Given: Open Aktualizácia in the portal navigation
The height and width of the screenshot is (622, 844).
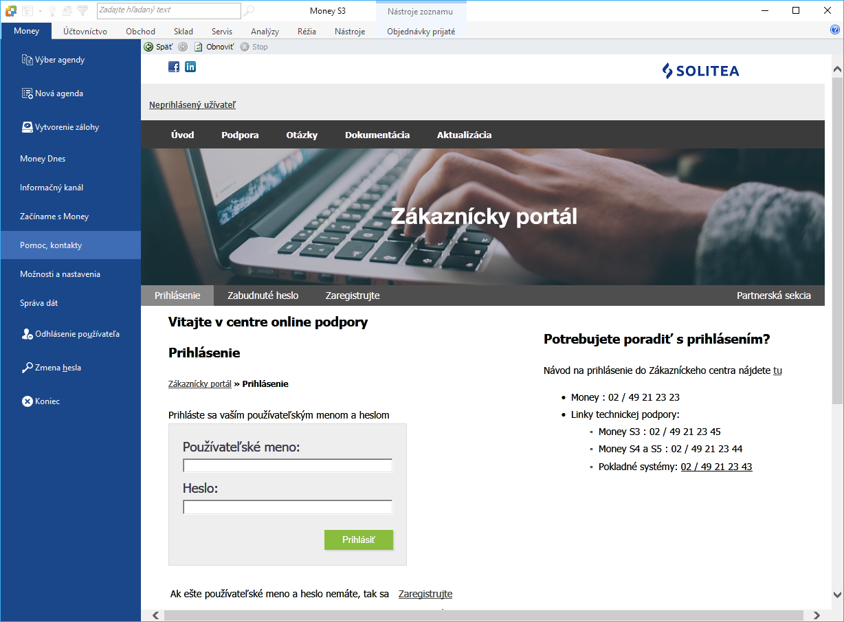Looking at the screenshot, I should pyautogui.click(x=465, y=135).
